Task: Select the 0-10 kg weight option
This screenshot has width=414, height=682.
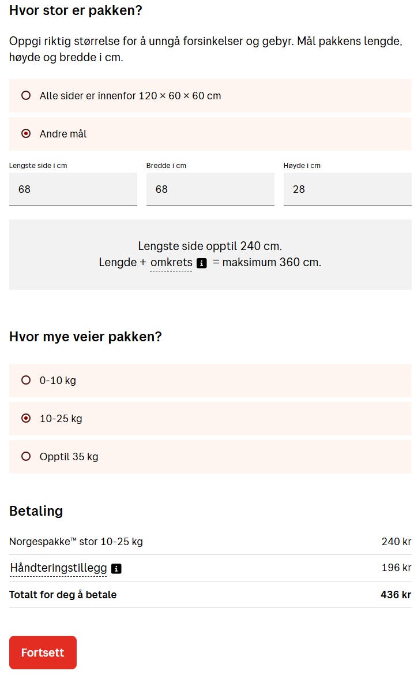Action: tap(26, 381)
